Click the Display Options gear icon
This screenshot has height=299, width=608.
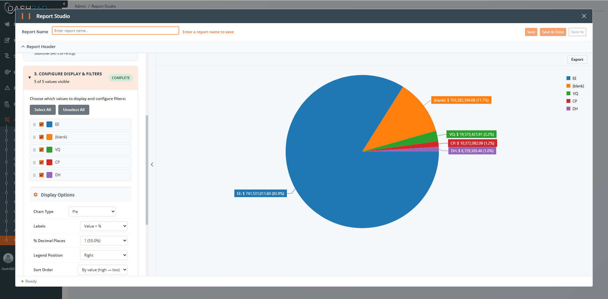pyautogui.click(x=35, y=195)
